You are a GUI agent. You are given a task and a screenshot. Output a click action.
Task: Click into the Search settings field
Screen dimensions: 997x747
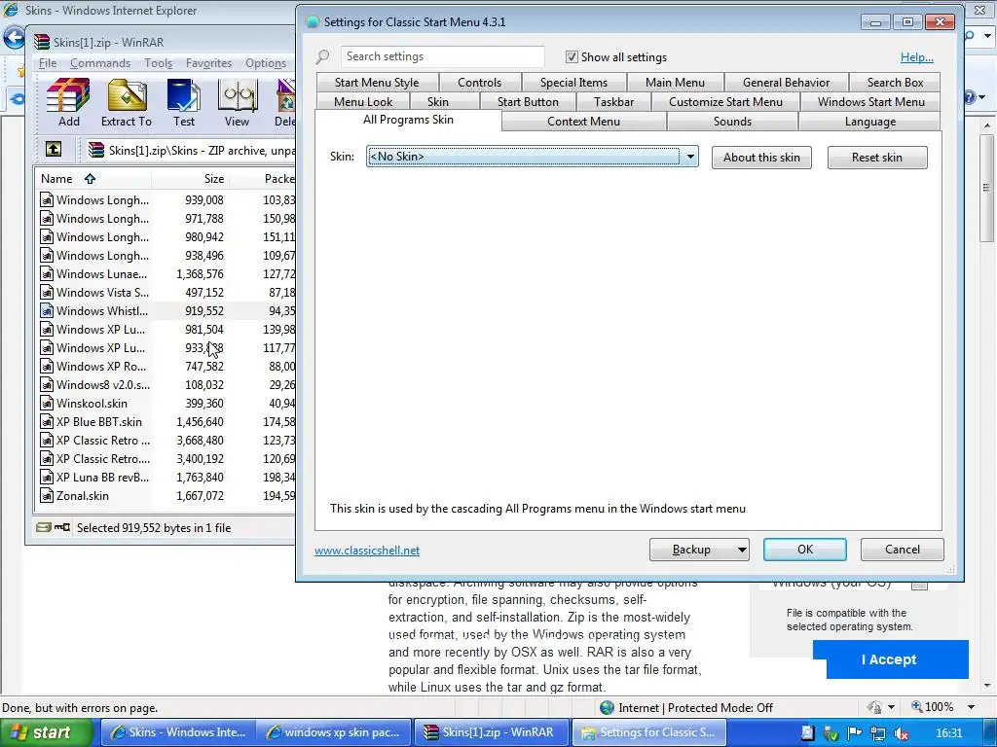point(443,56)
